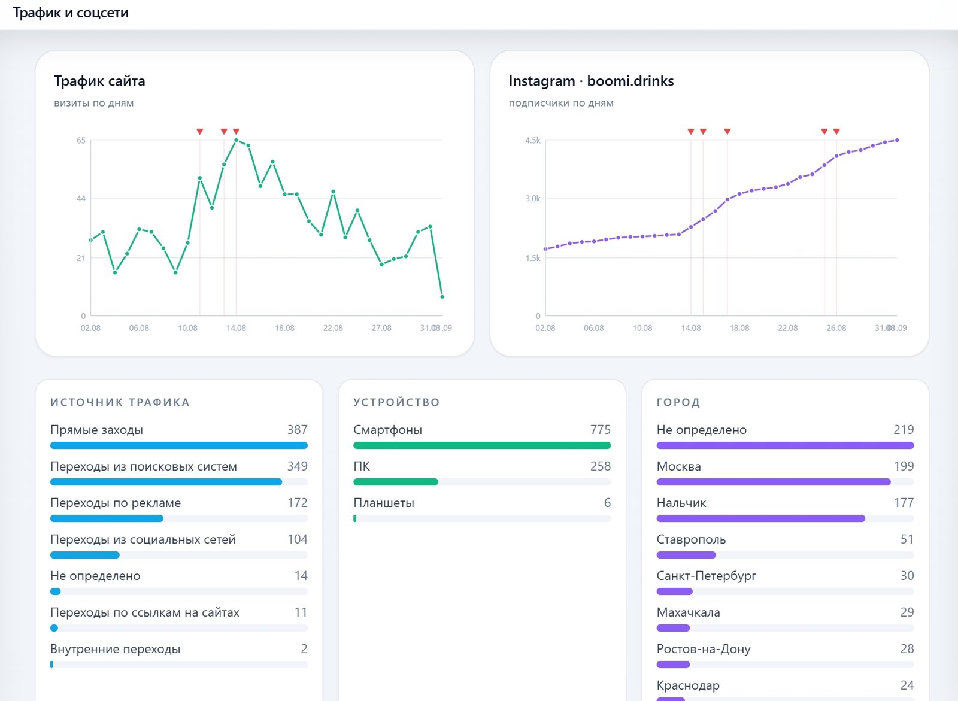Click the value 177 for Нальчик

pyautogui.click(x=904, y=503)
